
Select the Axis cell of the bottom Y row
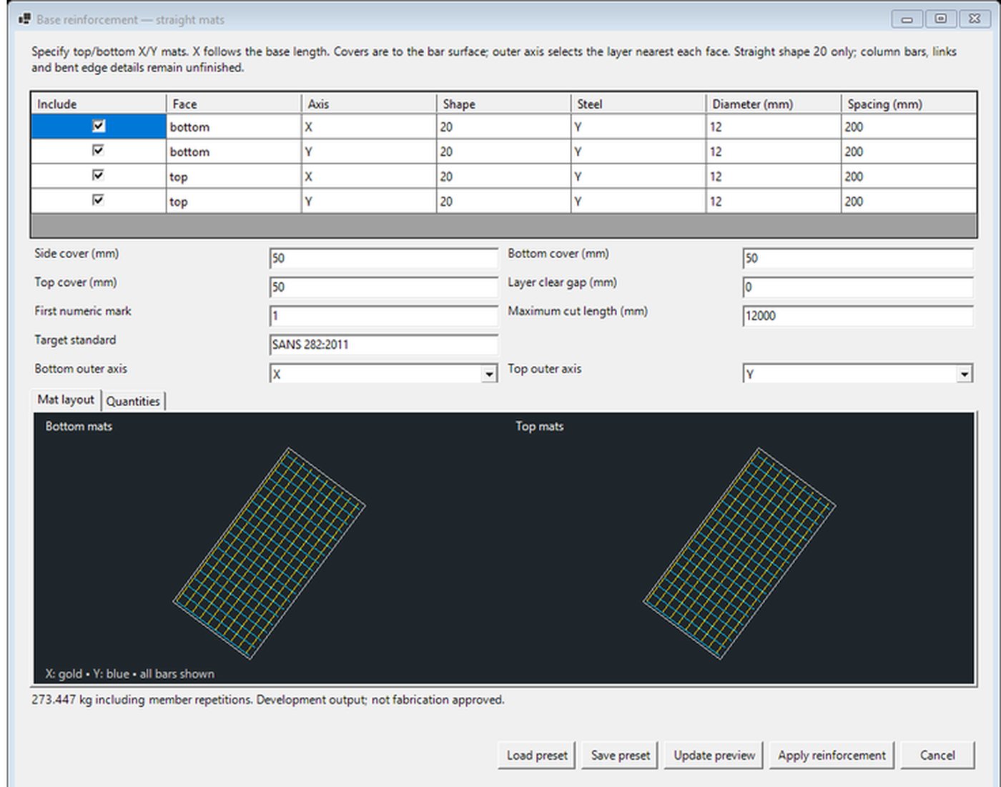point(369,152)
